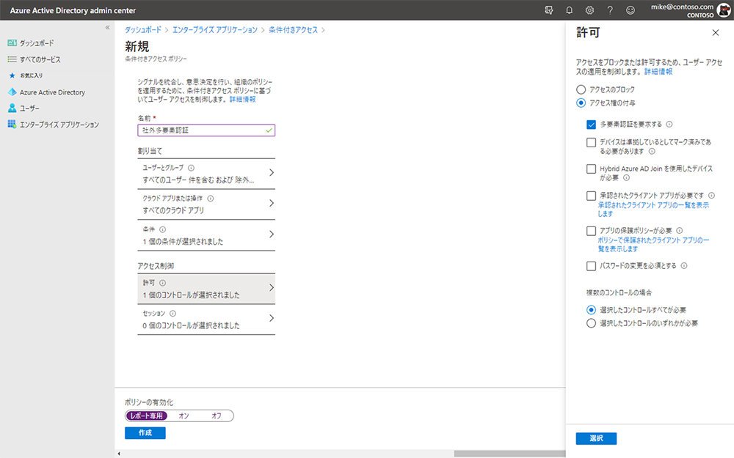Click the Azure Active Directory sidebar icon
Viewport: 734px width, 458px height.
pos(12,92)
